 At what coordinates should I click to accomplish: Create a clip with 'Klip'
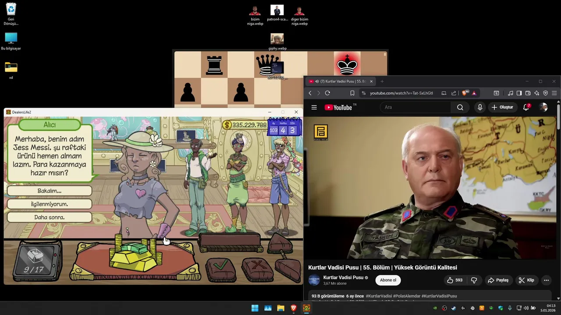526,280
